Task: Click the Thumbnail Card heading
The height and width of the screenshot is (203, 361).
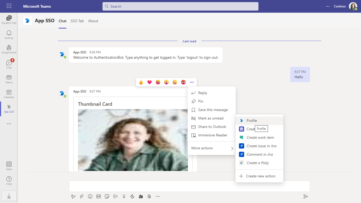Action: pyautogui.click(x=95, y=104)
